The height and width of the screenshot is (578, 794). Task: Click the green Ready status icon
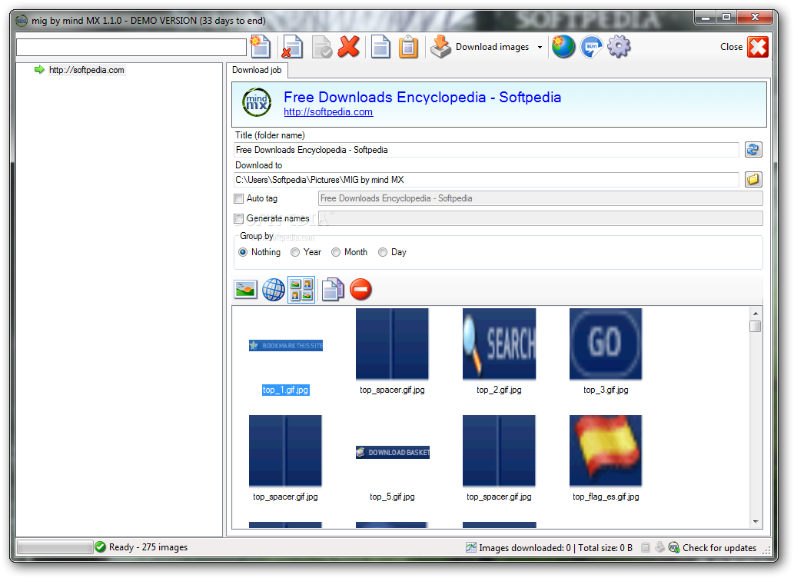click(100, 547)
